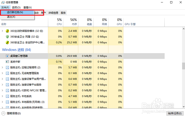
Task: Select the 360安全卫士 网盾 (32 位) name
Action: (25, 37)
